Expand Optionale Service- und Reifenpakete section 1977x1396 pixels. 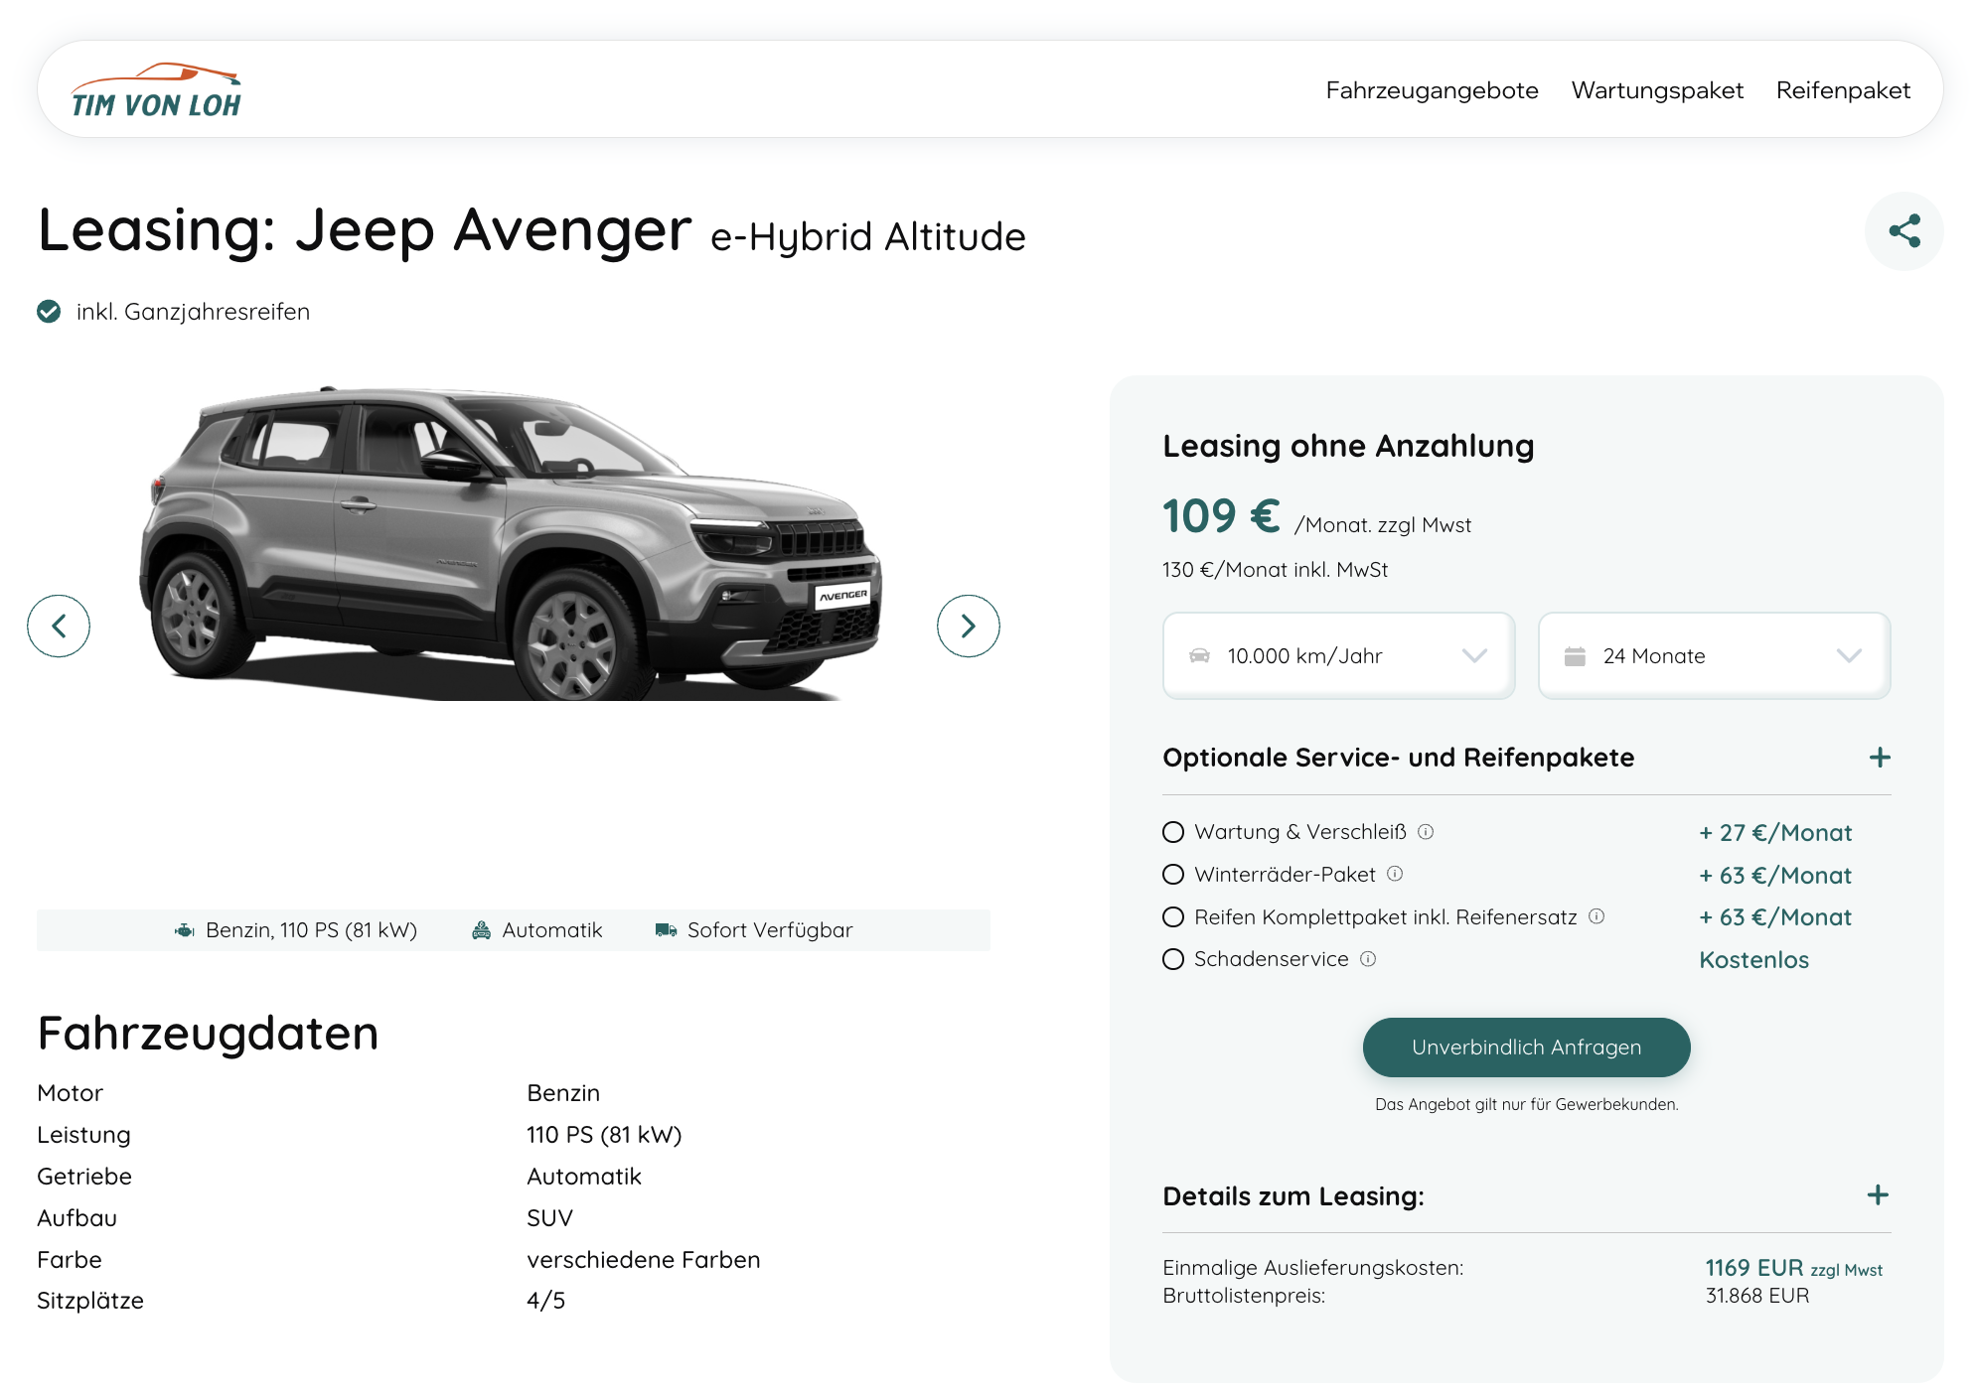click(x=1879, y=758)
